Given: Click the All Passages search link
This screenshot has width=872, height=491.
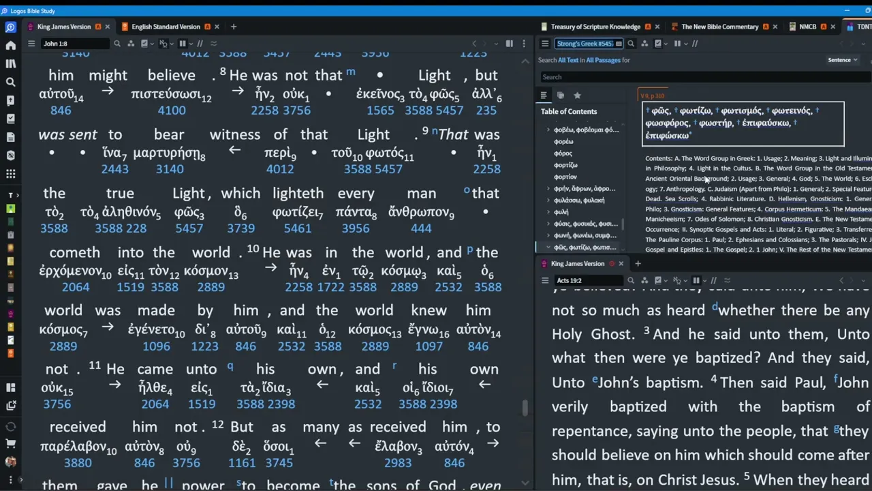Looking at the screenshot, I should coord(603,60).
